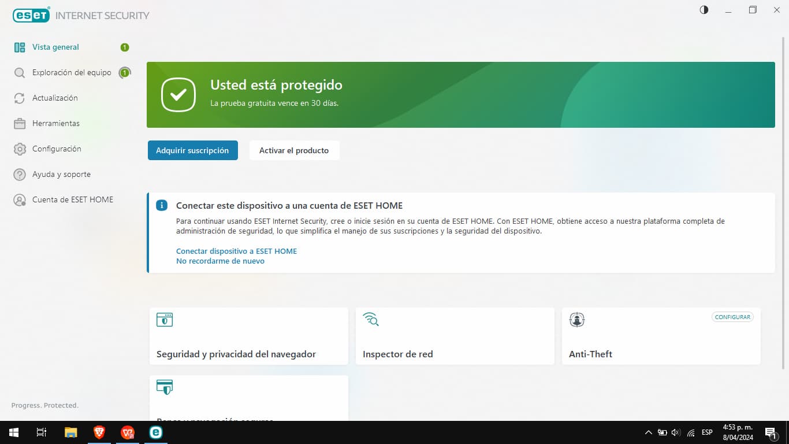Click the network tray icon
Viewport: 789px width, 444px height.
[x=691, y=432]
